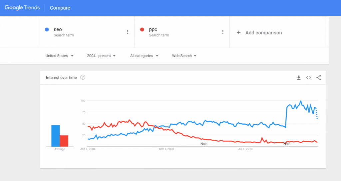Viewport: 341px width, 181px height.
Task: Open the Web Search type dropdown
Action: (184, 56)
